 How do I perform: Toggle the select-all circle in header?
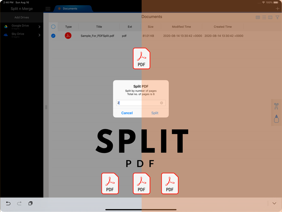coord(53,27)
